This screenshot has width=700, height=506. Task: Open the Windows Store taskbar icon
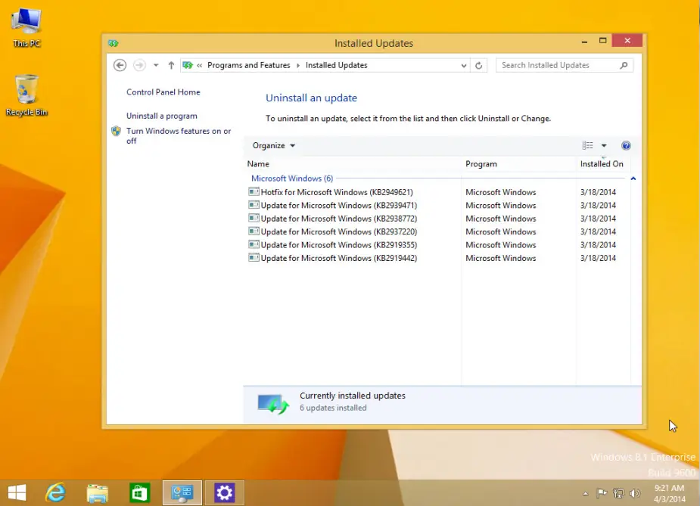click(139, 493)
